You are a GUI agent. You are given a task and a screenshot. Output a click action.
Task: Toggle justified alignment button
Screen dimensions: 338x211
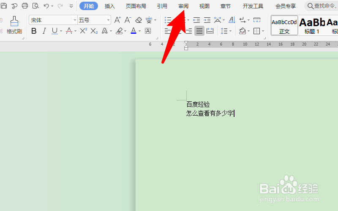[x=199, y=31]
